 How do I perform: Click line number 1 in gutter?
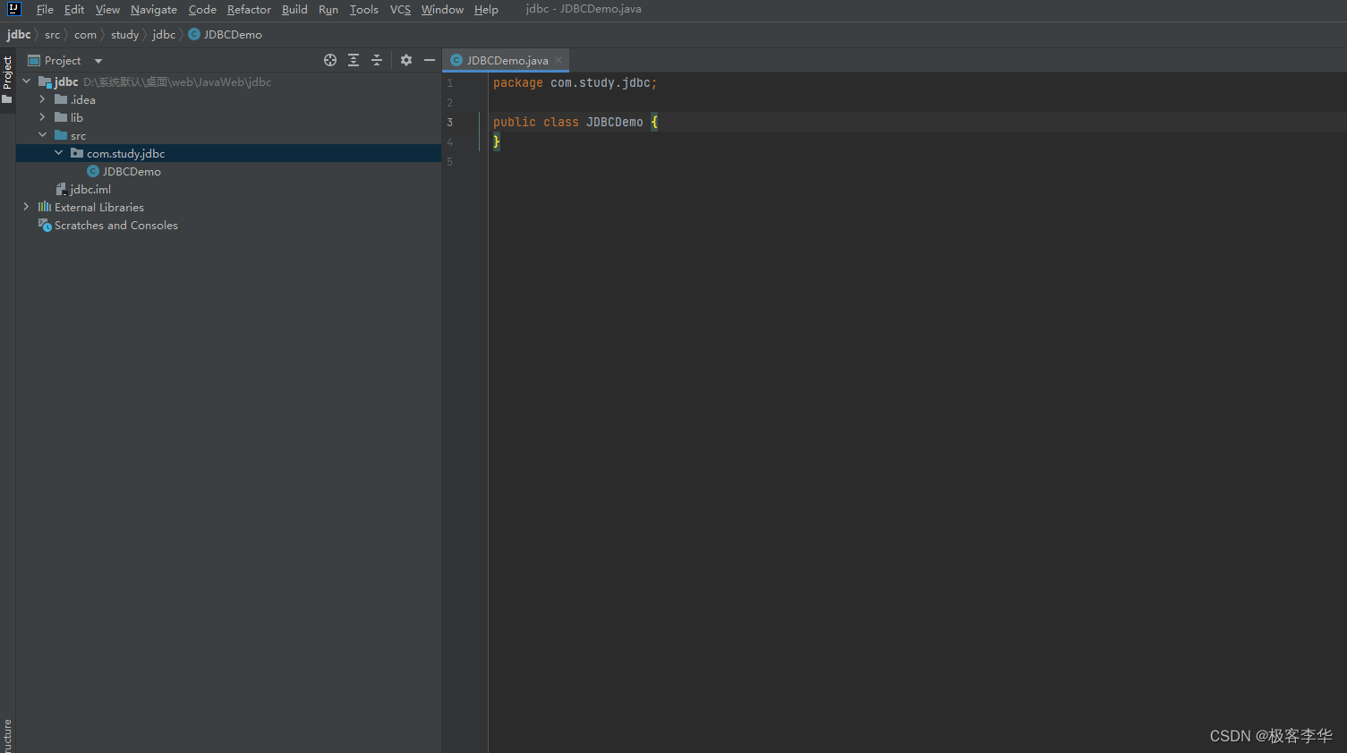tap(449, 82)
